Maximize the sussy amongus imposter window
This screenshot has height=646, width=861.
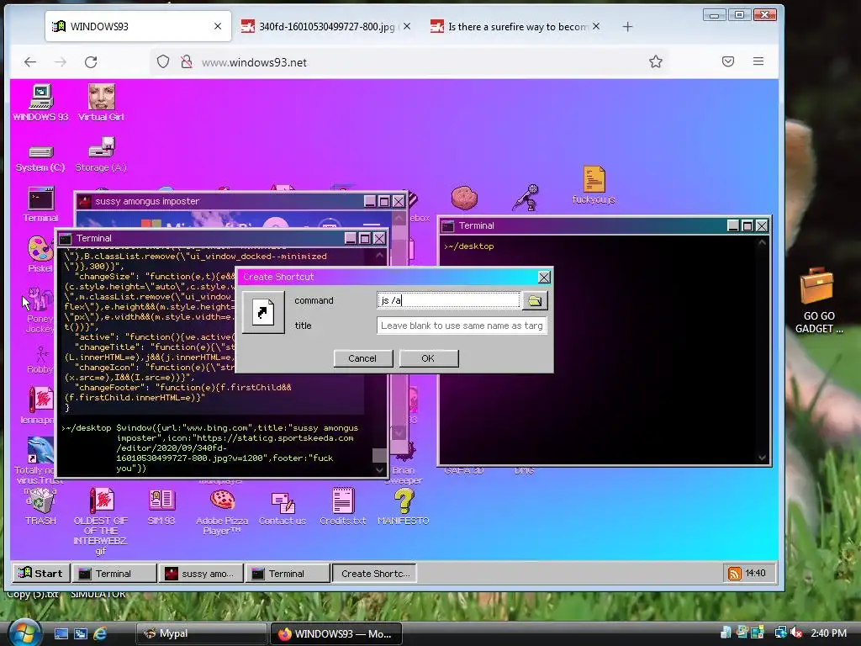click(384, 202)
